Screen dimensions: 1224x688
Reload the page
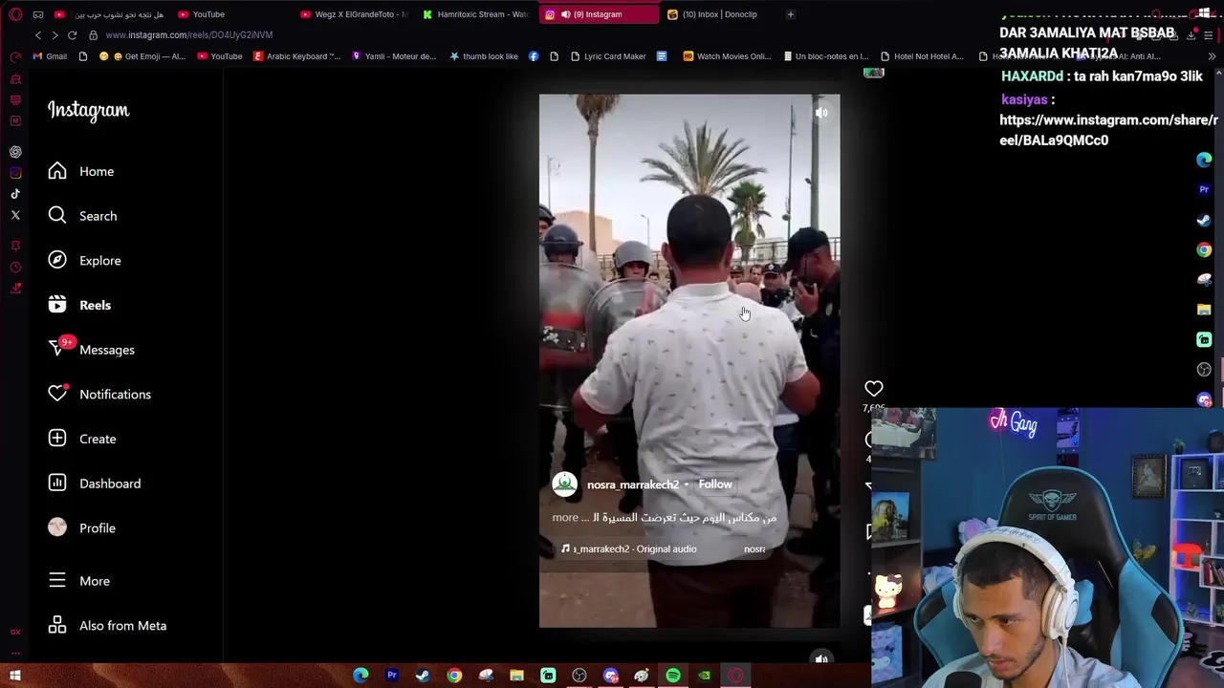pyautogui.click(x=72, y=35)
